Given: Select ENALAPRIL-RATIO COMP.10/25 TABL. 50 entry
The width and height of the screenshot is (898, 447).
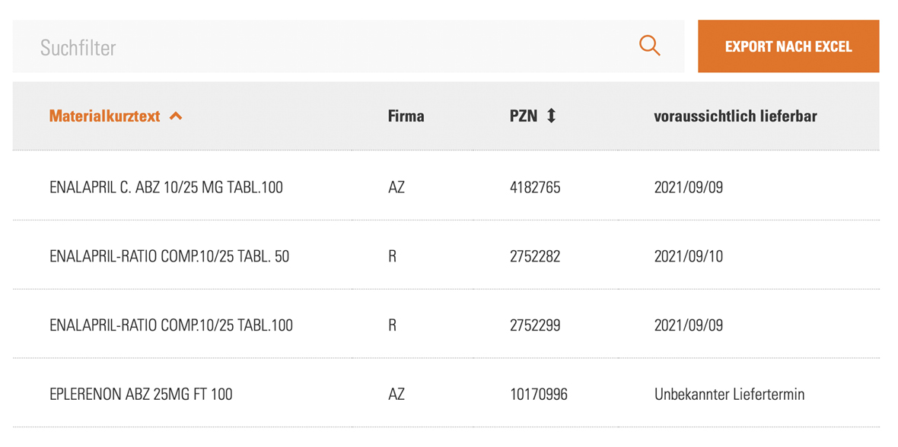Looking at the screenshot, I should click(x=169, y=257).
